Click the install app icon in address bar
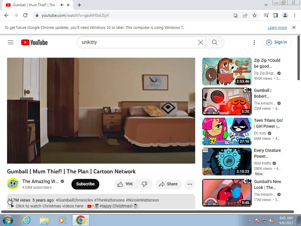The image size is (301, 226). (x=235, y=15)
